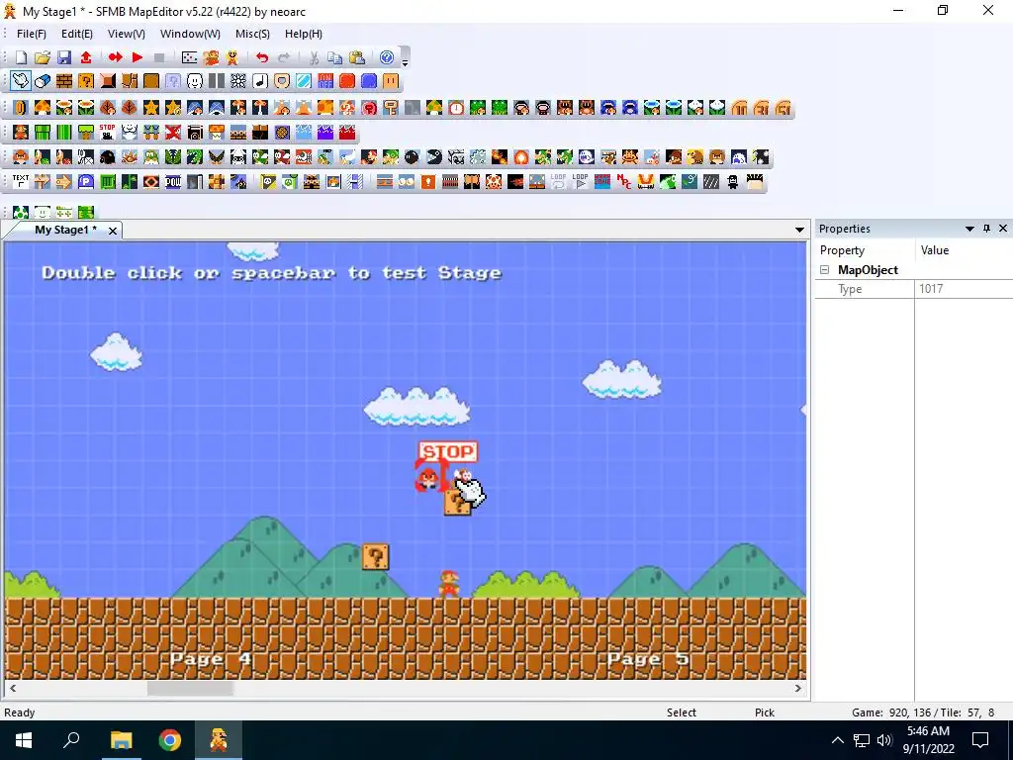
Task: Close the Properties panel
Action: [1003, 229]
